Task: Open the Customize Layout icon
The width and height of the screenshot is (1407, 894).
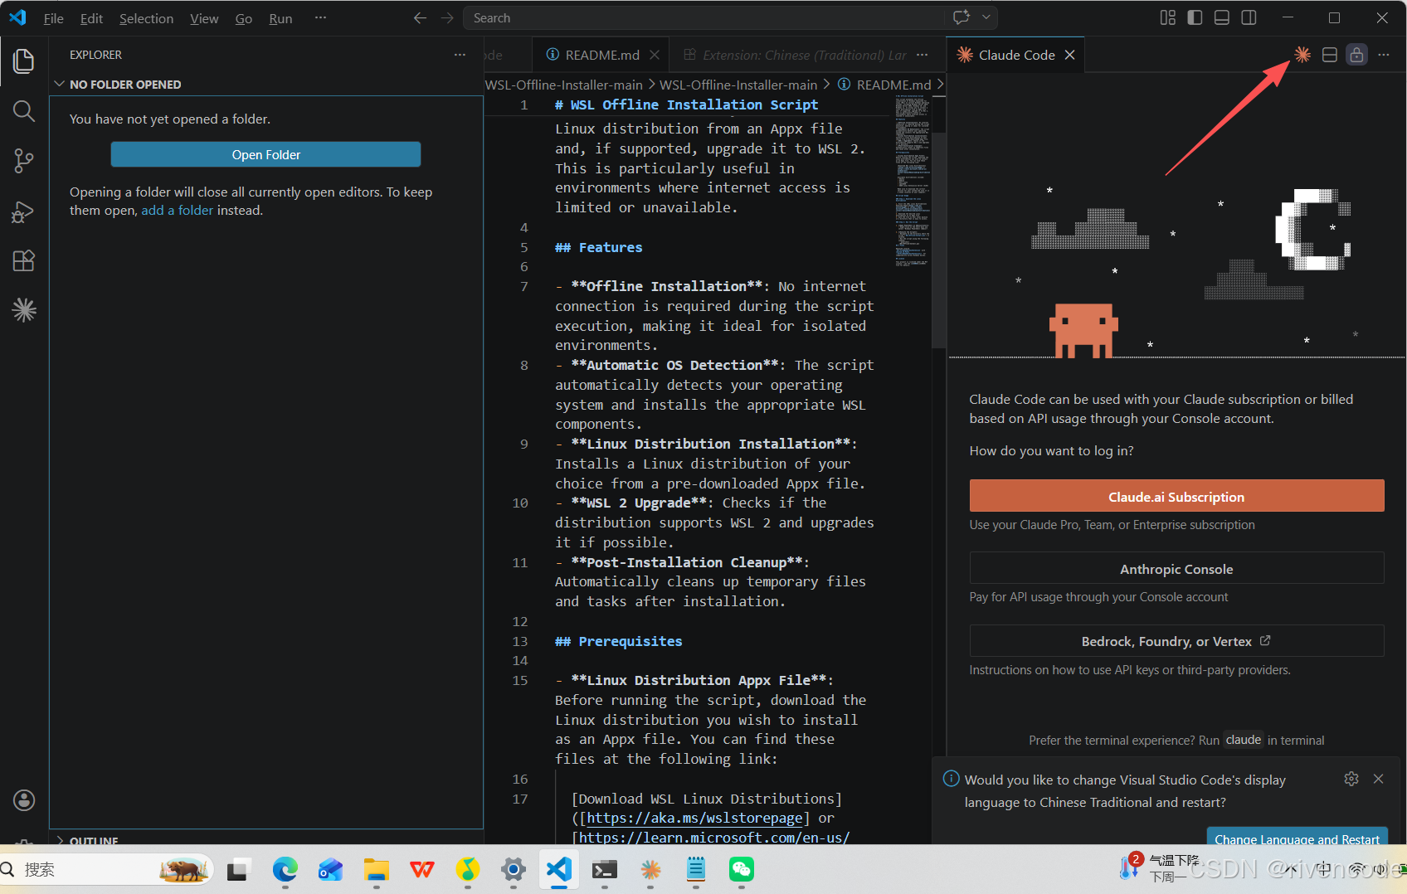Action: (x=1168, y=17)
